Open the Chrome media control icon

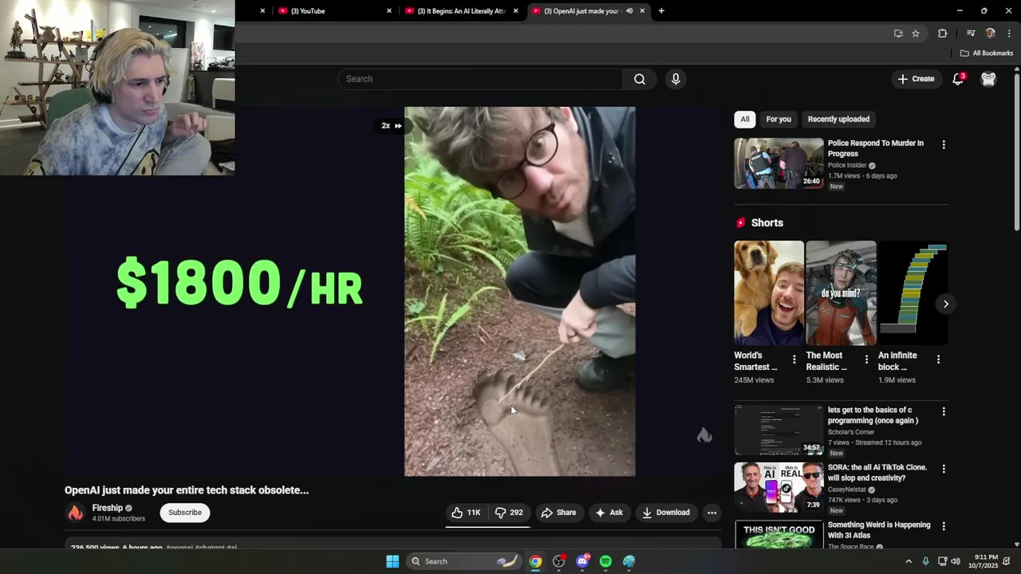(x=970, y=33)
